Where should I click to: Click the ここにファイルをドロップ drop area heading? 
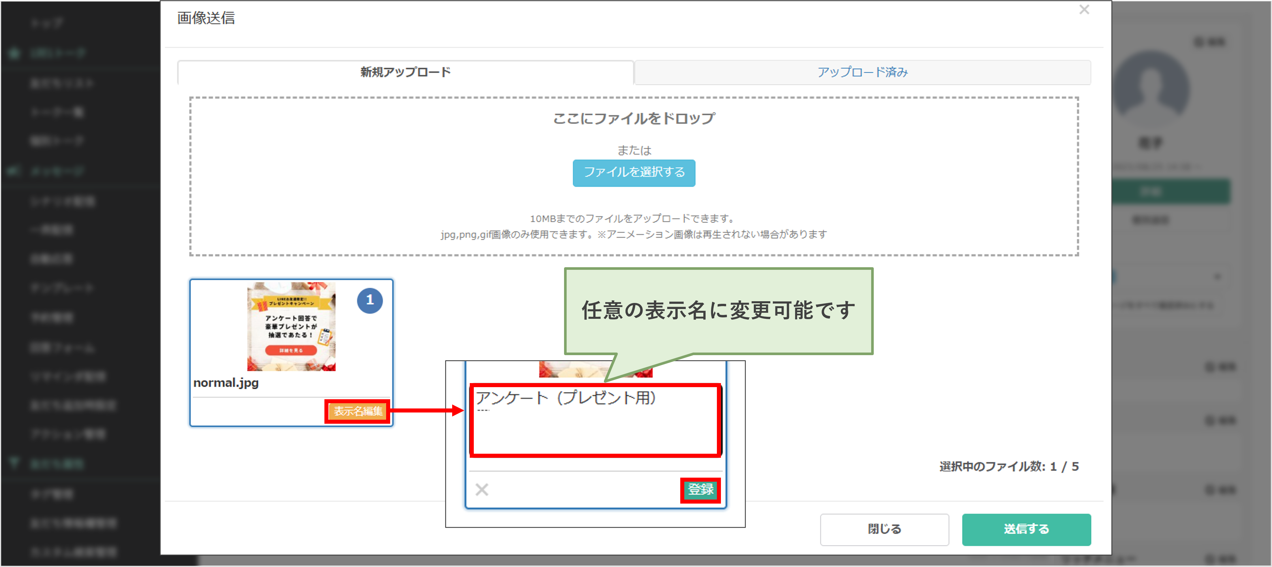tap(634, 118)
